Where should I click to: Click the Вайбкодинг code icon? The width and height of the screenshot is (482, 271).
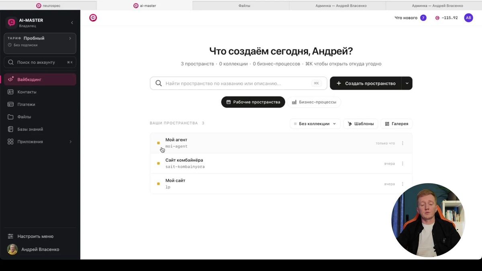[11, 79]
